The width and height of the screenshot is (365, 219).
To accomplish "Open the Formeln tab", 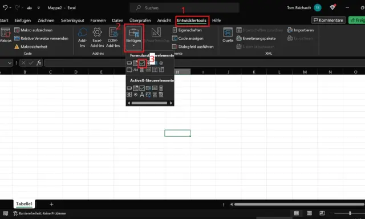I will (98, 21).
